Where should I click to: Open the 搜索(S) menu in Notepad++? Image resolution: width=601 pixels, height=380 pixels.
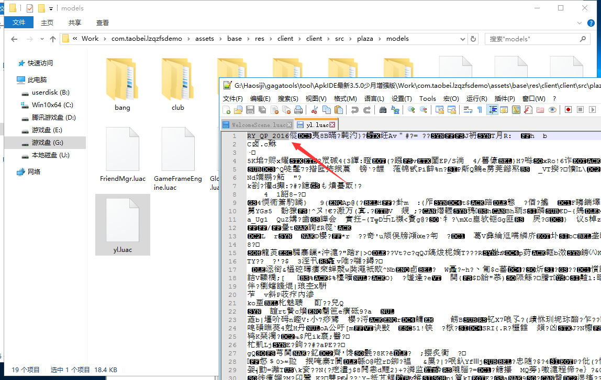point(288,98)
